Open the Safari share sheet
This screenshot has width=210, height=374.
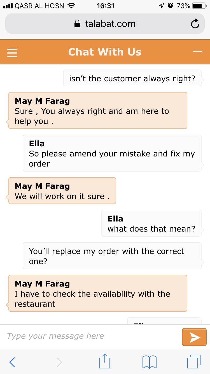point(105,361)
